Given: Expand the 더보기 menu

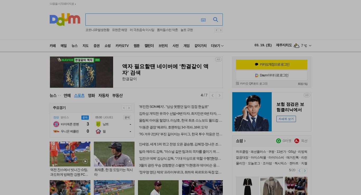Looking at the screenshot, I should (x=217, y=46).
